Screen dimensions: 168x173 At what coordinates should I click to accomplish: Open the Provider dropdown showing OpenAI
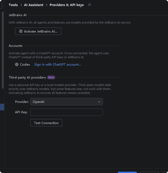click(66, 102)
